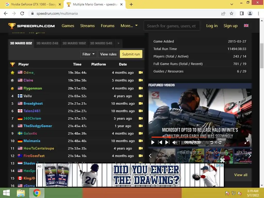Reload the page with the refresh icon

click(x=22, y=13)
